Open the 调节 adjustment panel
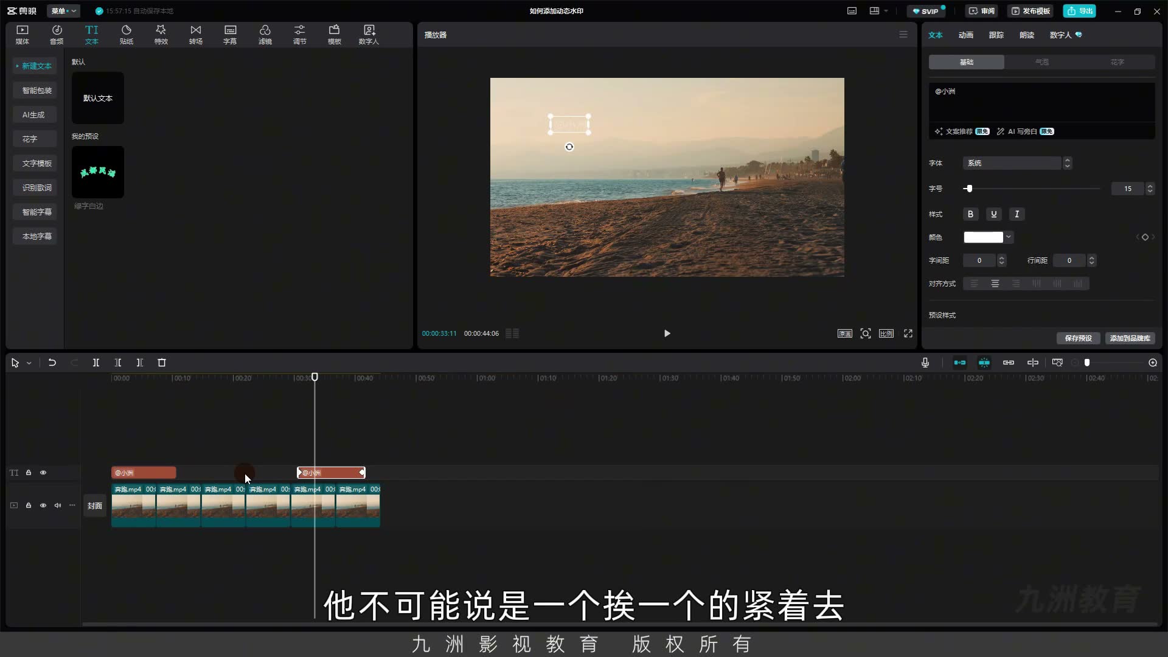The height and width of the screenshot is (657, 1168). [300, 35]
